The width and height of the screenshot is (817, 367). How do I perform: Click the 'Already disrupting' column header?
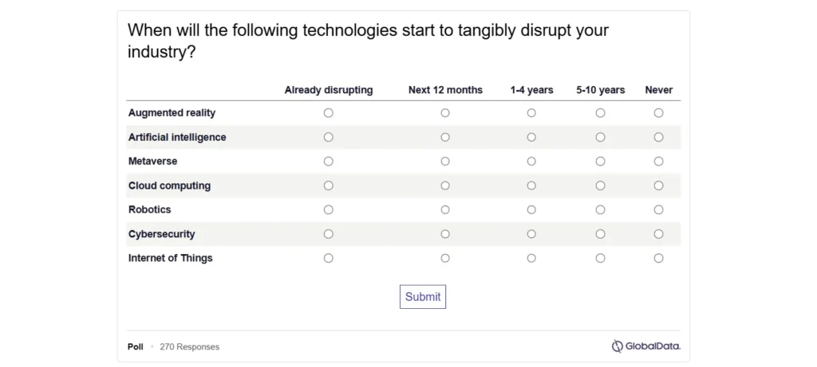[x=328, y=90]
